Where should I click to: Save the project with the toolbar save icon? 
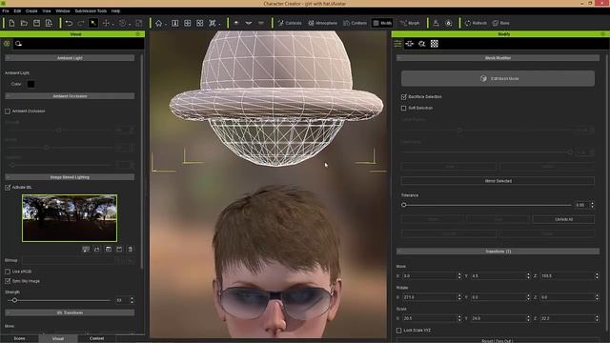click(x=36, y=23)
